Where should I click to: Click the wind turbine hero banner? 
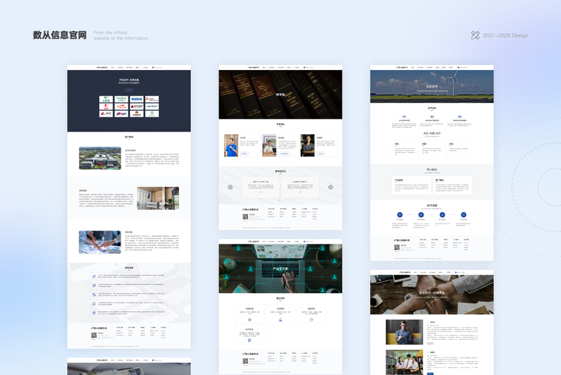(432, 86)
